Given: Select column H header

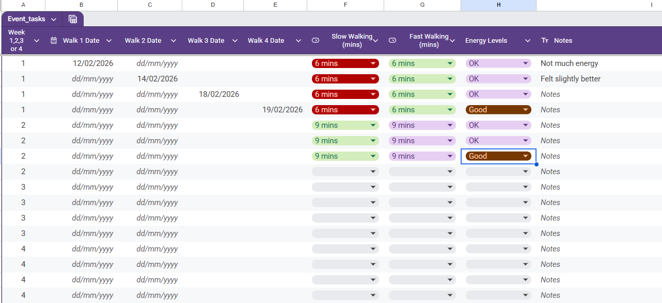Looking at the screenshot, I should coord(498,5).
